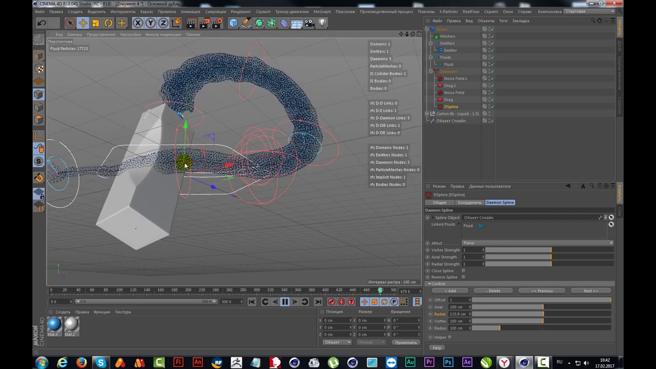Open the Объект coordinate mode dropdown
656x369 pixels.
[x=337, y=342]
